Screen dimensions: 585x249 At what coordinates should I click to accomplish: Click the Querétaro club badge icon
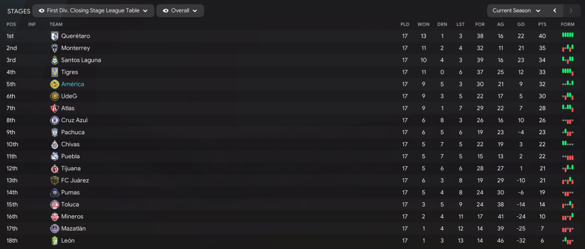[x=54, y=36]
